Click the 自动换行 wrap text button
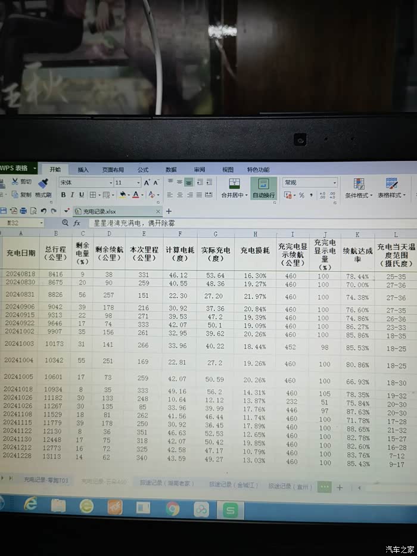Image resolution: width=417 pixels, height=556 pixels. (x=263, y=187)
